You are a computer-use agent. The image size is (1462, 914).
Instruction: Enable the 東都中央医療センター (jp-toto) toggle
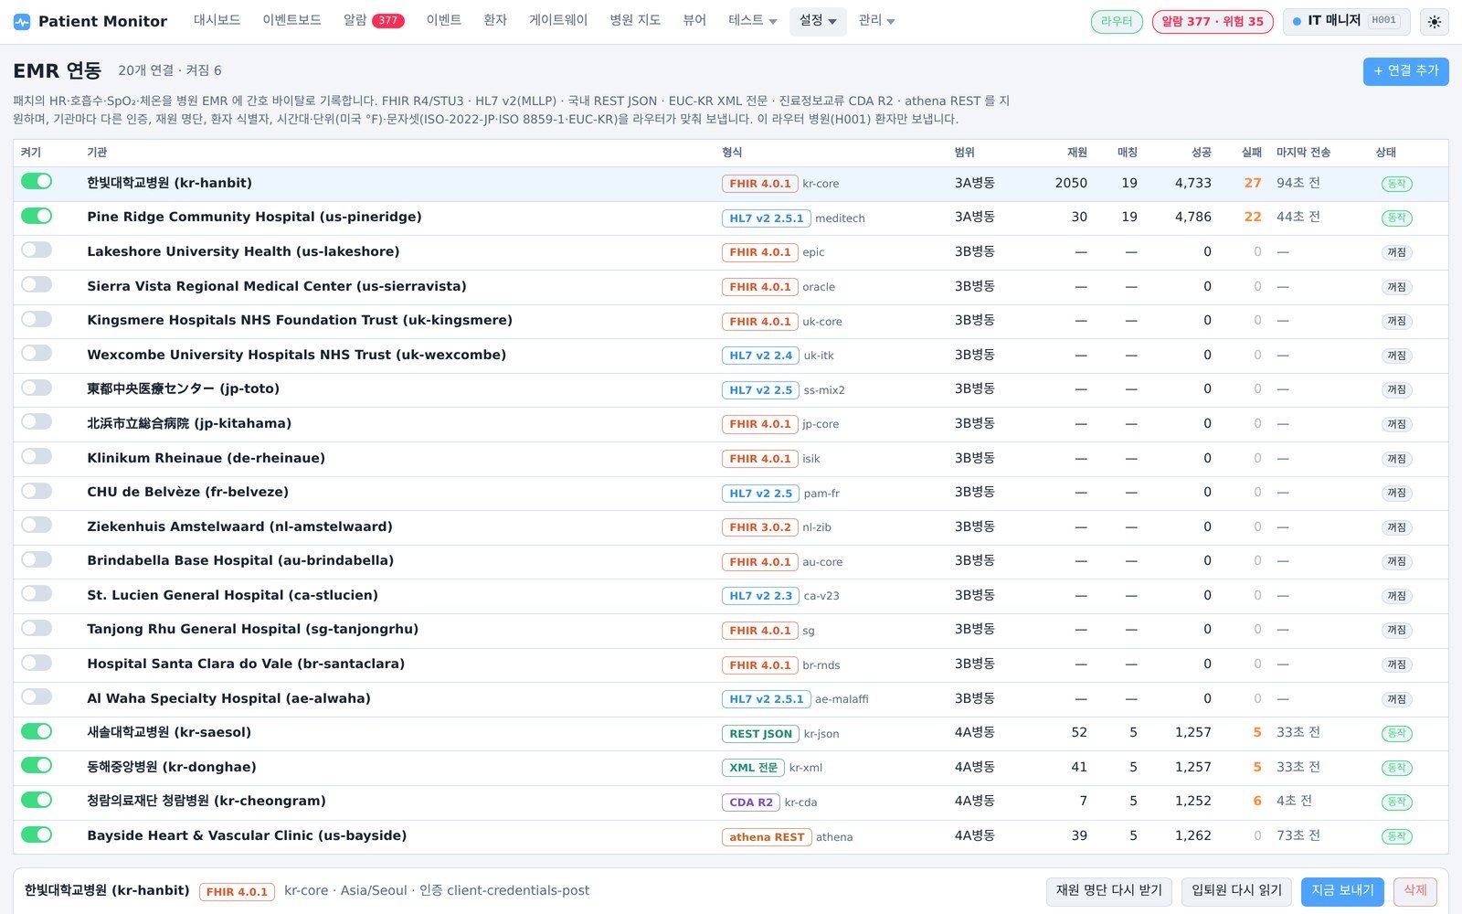37,388
